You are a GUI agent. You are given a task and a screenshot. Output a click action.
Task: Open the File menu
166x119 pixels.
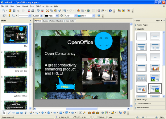click(x=2, y=6)
